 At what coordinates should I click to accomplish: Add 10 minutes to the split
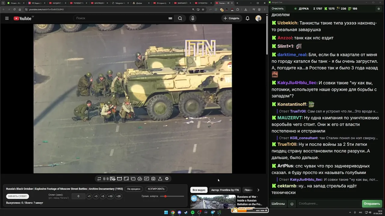click(110, 196)
